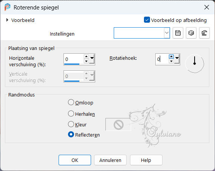Click the save preset floppy icon

(178, 33)
